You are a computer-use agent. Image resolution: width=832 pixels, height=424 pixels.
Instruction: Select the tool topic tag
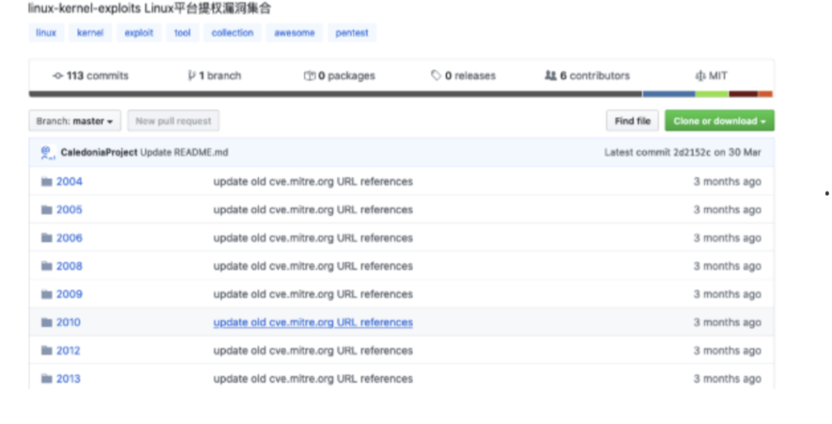click(x=183, y=33)
